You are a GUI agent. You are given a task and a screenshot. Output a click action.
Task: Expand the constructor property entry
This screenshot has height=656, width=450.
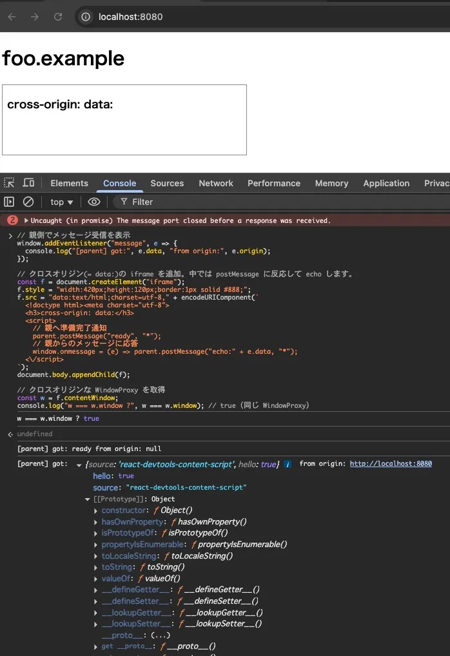(96, 510)
